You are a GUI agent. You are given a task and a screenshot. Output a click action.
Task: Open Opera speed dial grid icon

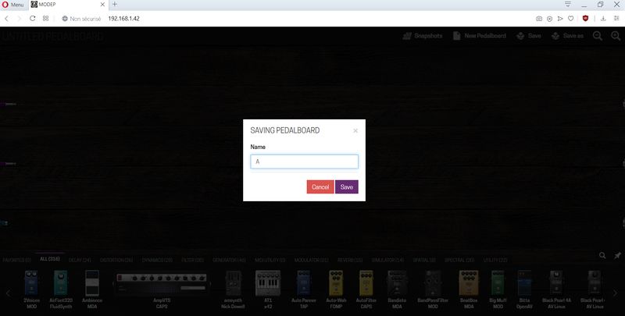pos(46,18)
